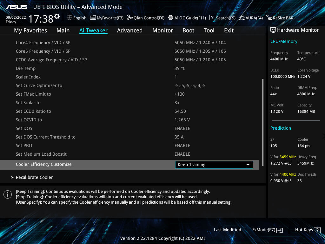325x244 pixels.
Task: Open AURA lighting icon
Action: tap(242, 18)
